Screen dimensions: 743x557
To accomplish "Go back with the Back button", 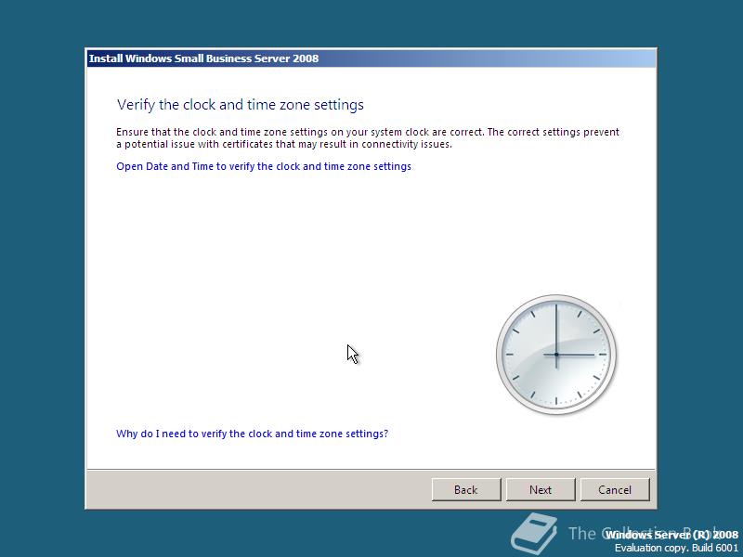I will tap(466, 489).
